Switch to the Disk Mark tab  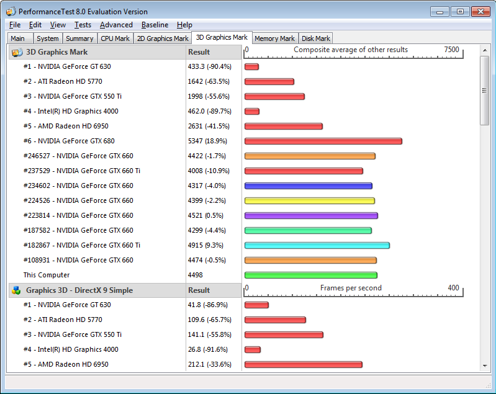[x=316, y=38]
